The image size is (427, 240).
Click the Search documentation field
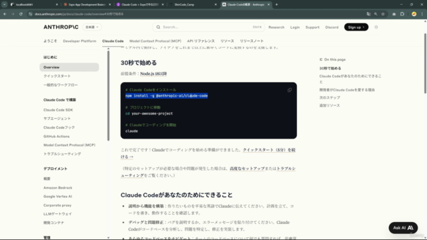point(208,27)
